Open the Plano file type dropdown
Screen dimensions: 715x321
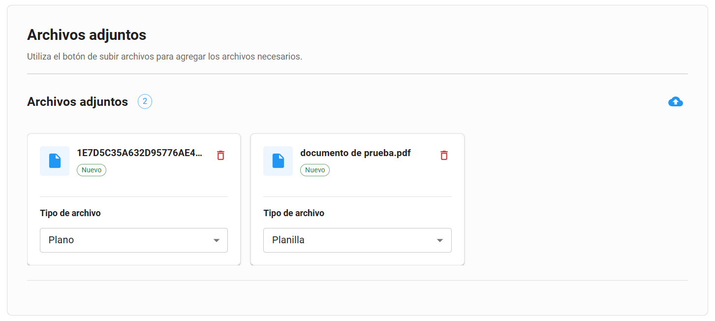pos(133,240)
